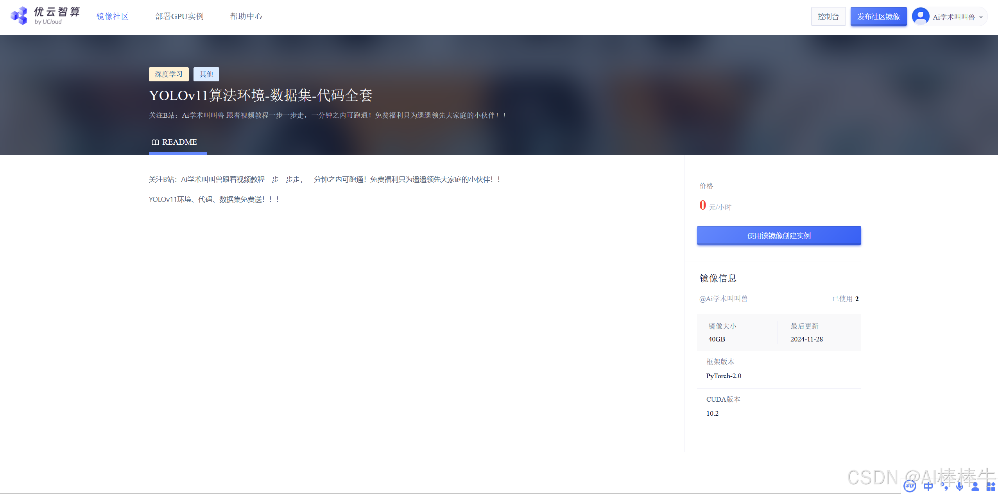Click the blue user avatar icon

pyautogui.click(x=921, y=16)
